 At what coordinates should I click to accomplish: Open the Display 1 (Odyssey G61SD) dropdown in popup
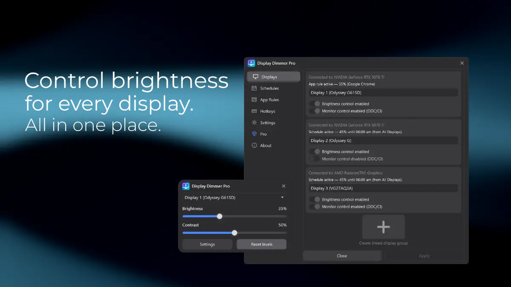pos(234,198)
